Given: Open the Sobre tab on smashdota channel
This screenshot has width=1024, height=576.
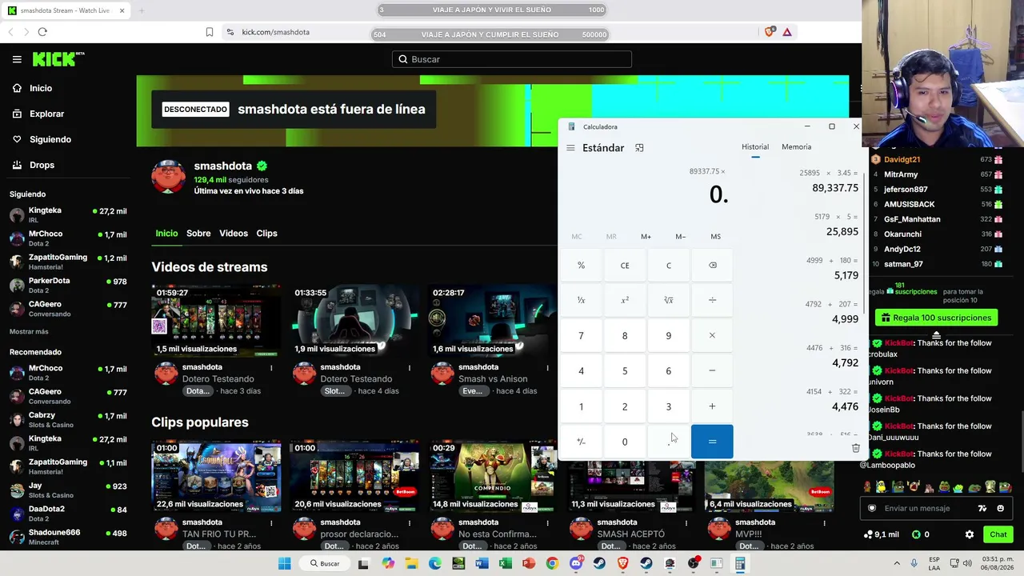Looking at the screenshot, I should pos(198,234).
